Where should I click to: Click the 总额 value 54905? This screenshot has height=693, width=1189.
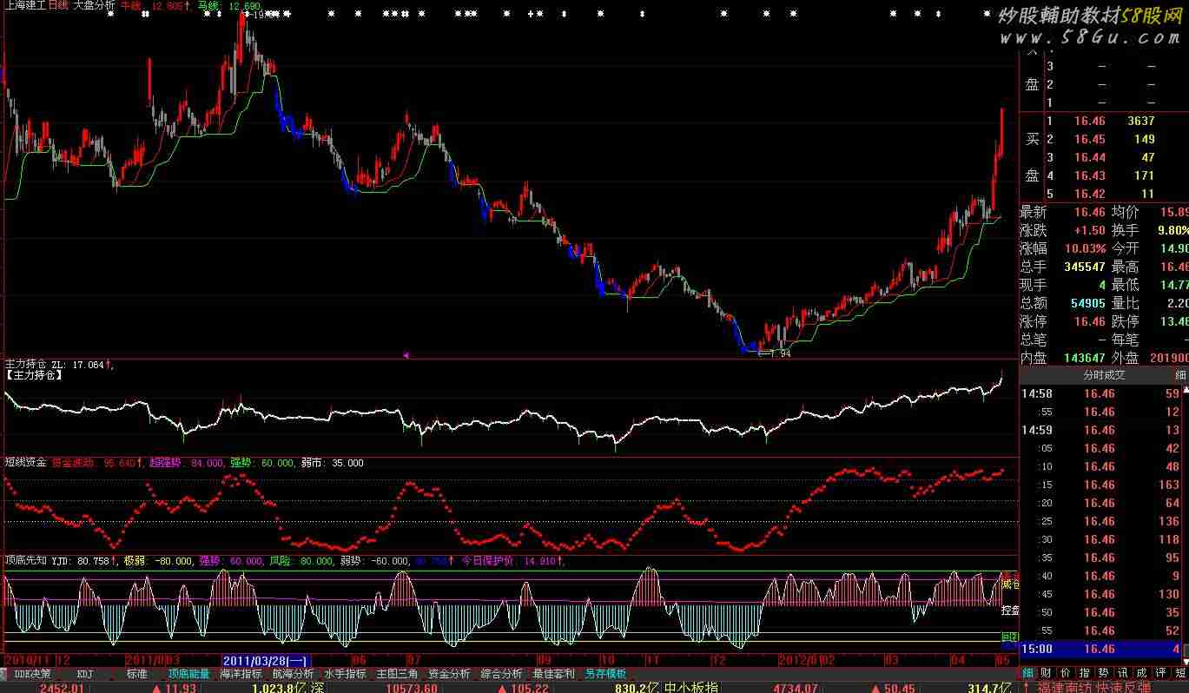click(x=1087, y=303)
